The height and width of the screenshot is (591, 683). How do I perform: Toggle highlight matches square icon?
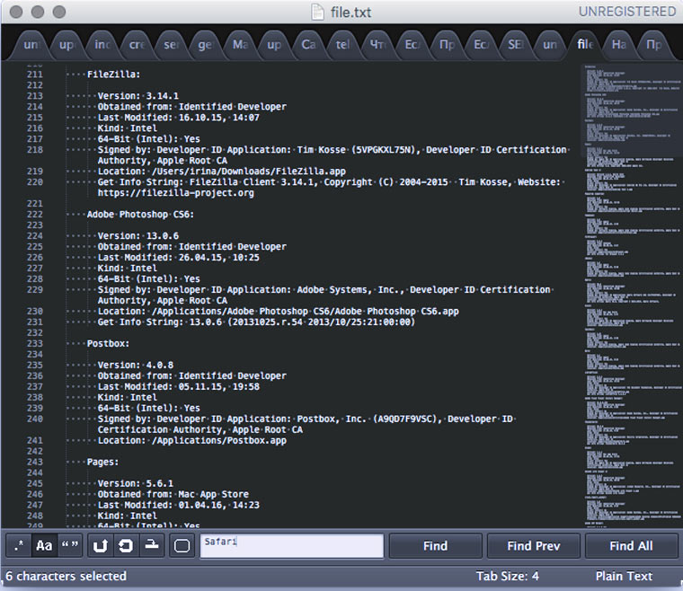[x=182, y=546]
